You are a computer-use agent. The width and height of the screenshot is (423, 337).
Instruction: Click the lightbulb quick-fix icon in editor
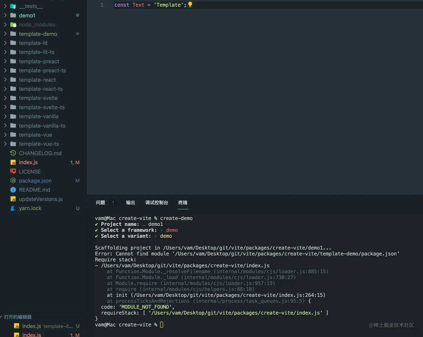tap(190, 5)
